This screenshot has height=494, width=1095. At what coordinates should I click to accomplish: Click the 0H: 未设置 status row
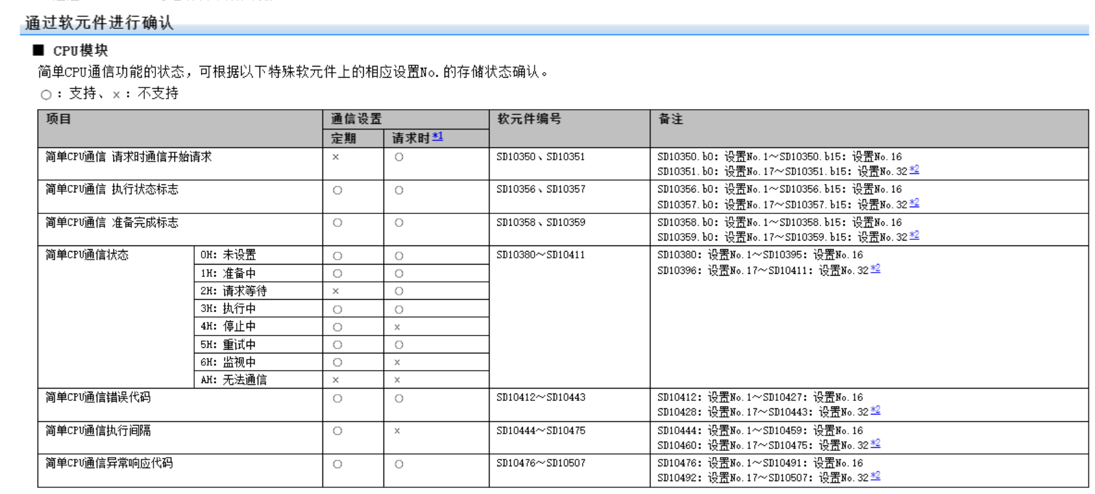pyautogui.click(x=228, y=255)
